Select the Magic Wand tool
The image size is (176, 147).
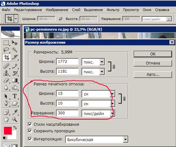click(x=15, y=50)
